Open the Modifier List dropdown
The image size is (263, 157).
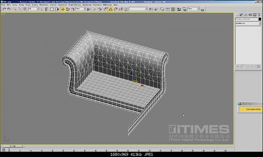248,23
